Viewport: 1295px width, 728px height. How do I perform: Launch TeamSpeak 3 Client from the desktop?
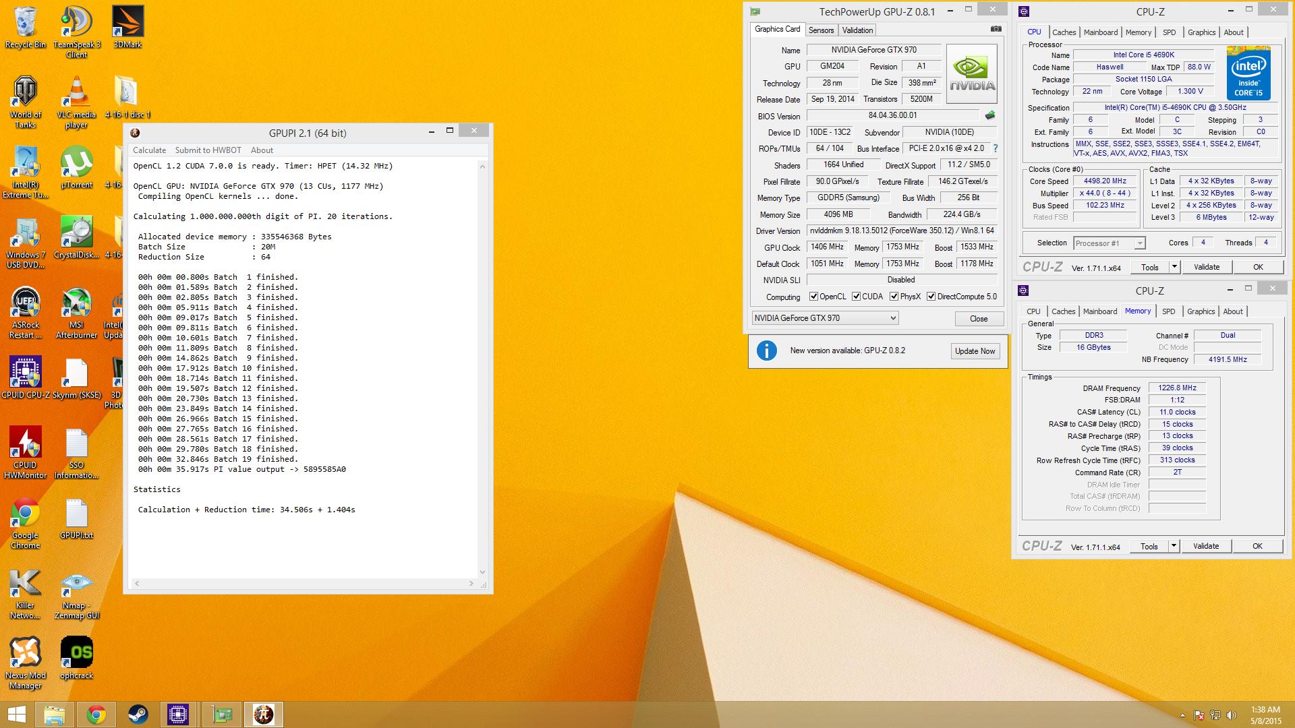pos(77,32)
